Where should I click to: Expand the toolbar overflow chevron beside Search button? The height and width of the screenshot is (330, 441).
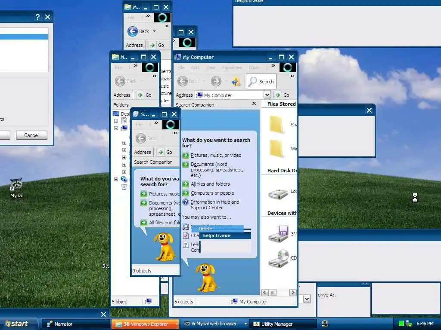pos(292,76)
